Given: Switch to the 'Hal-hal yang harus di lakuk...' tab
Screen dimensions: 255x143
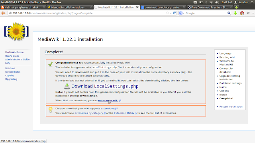Looking at the screenshot, I should [23, 7].
